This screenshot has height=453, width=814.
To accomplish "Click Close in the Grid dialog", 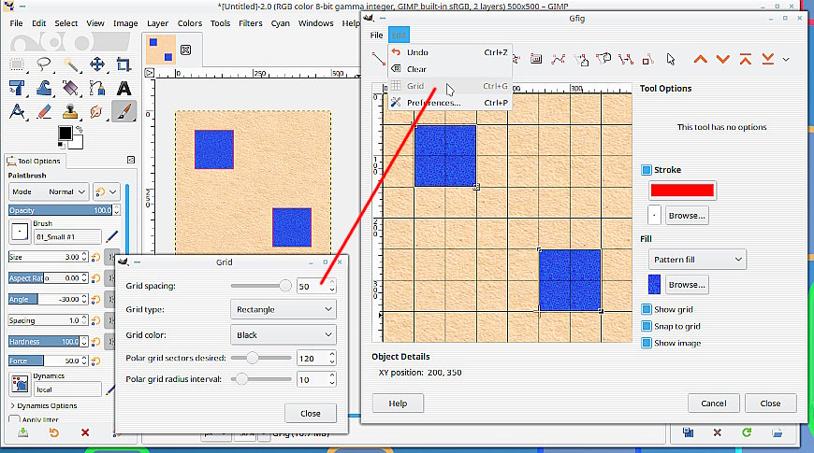I will (311, 413).
